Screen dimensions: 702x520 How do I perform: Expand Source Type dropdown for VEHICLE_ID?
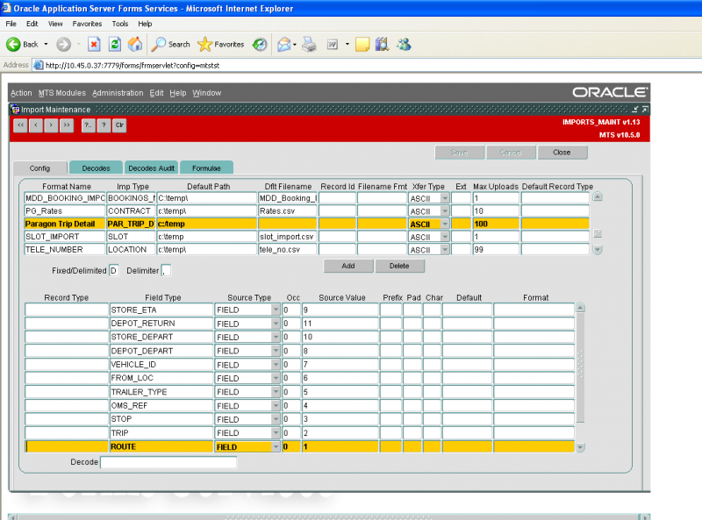coord(276,365)
